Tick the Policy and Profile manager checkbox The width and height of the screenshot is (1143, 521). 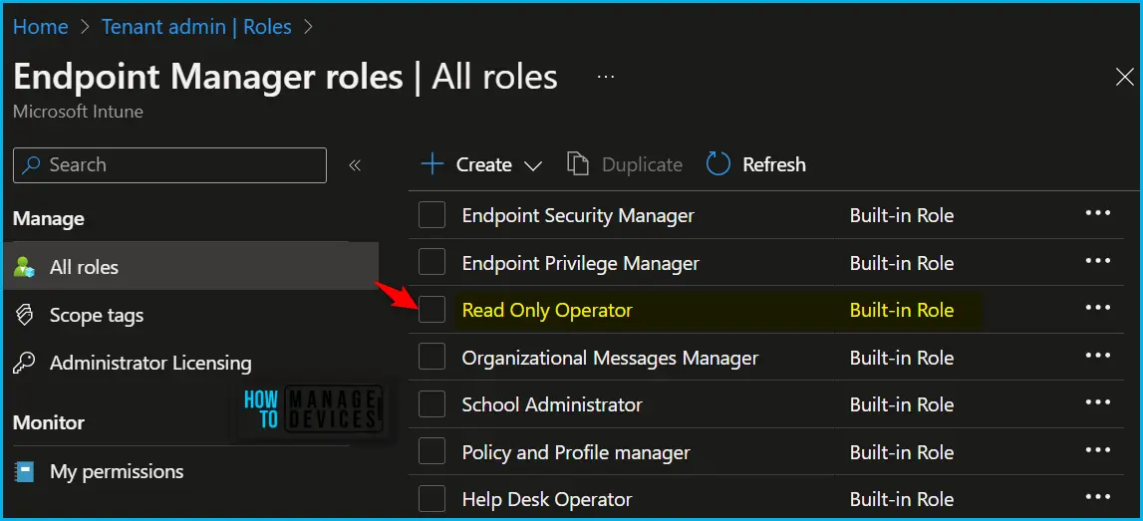(431, 452)
